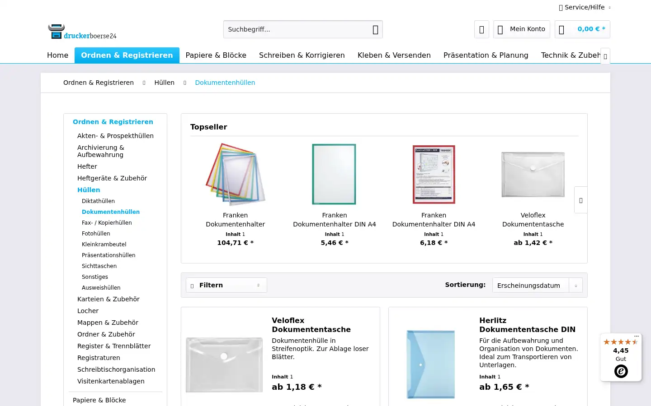Viewport: 651px width, 406px height.
Task: Click blue Herlitz Dokumententasche image
Action: coord(431,364)
